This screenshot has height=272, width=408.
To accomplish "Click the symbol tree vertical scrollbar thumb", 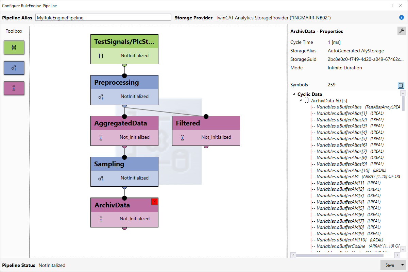I will pos(403,103).
